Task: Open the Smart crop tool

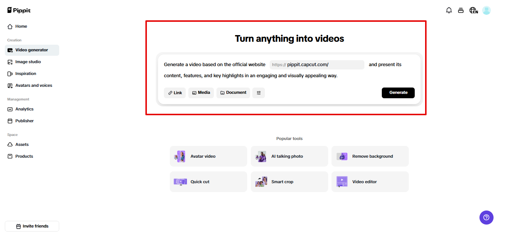Action: pos(289,181)
